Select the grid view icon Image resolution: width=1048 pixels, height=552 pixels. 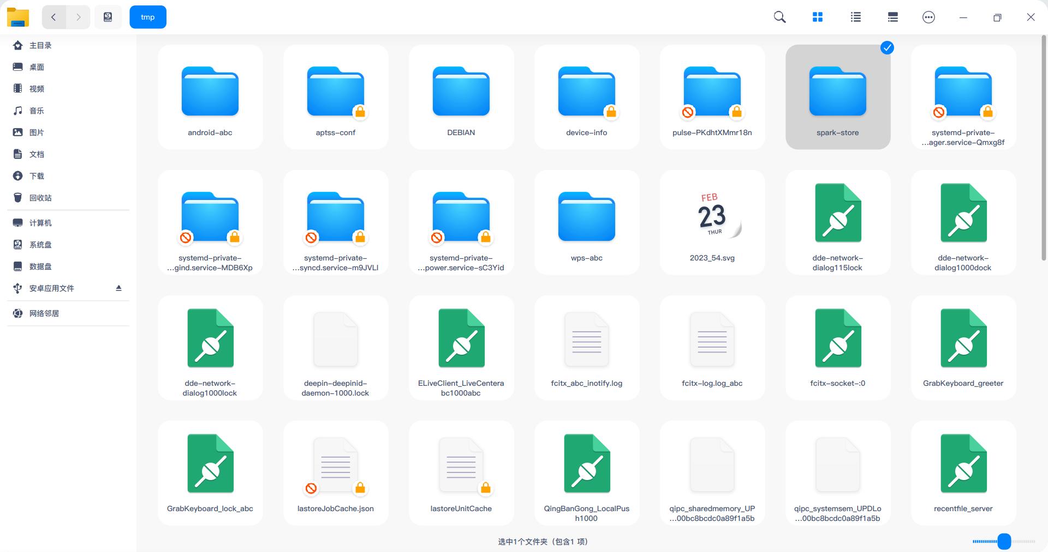[x=817, y=17]
